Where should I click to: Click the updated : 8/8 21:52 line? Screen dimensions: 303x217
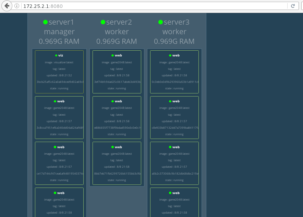click(59, 75)
